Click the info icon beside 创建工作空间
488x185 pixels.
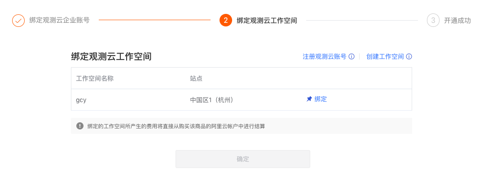409,56
